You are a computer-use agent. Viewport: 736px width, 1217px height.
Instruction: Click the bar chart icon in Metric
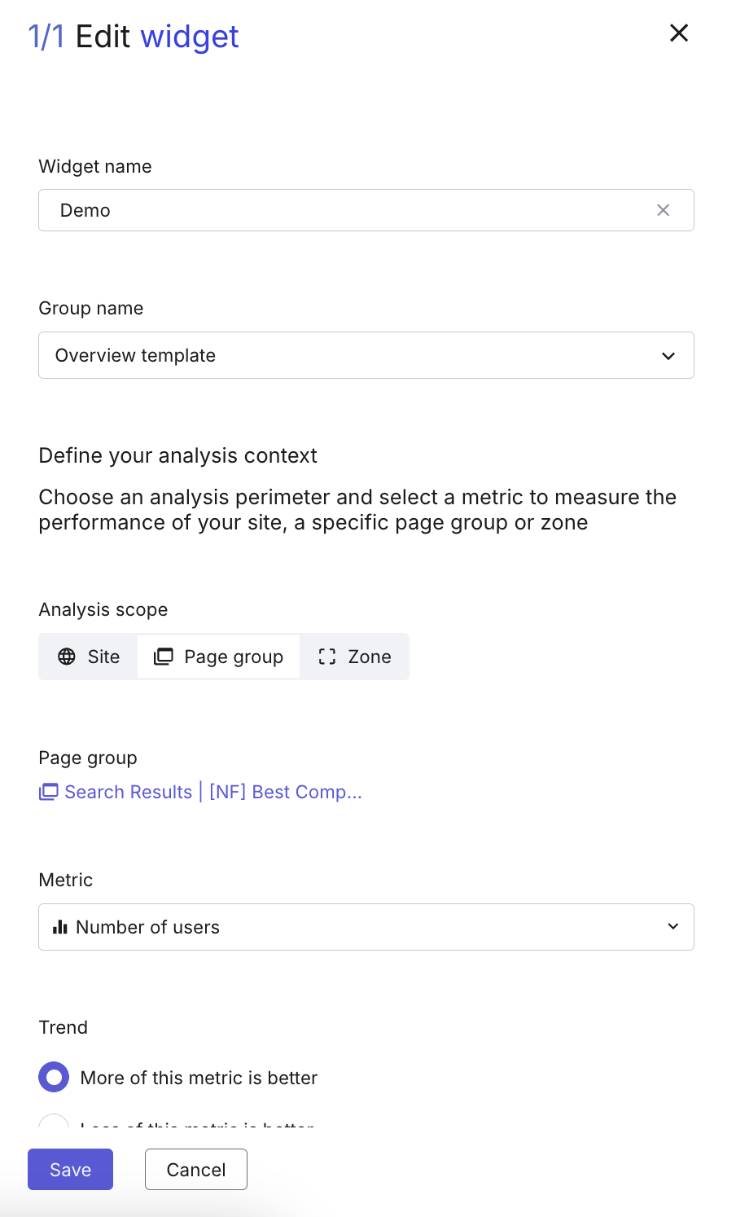(x=60, y=927)
